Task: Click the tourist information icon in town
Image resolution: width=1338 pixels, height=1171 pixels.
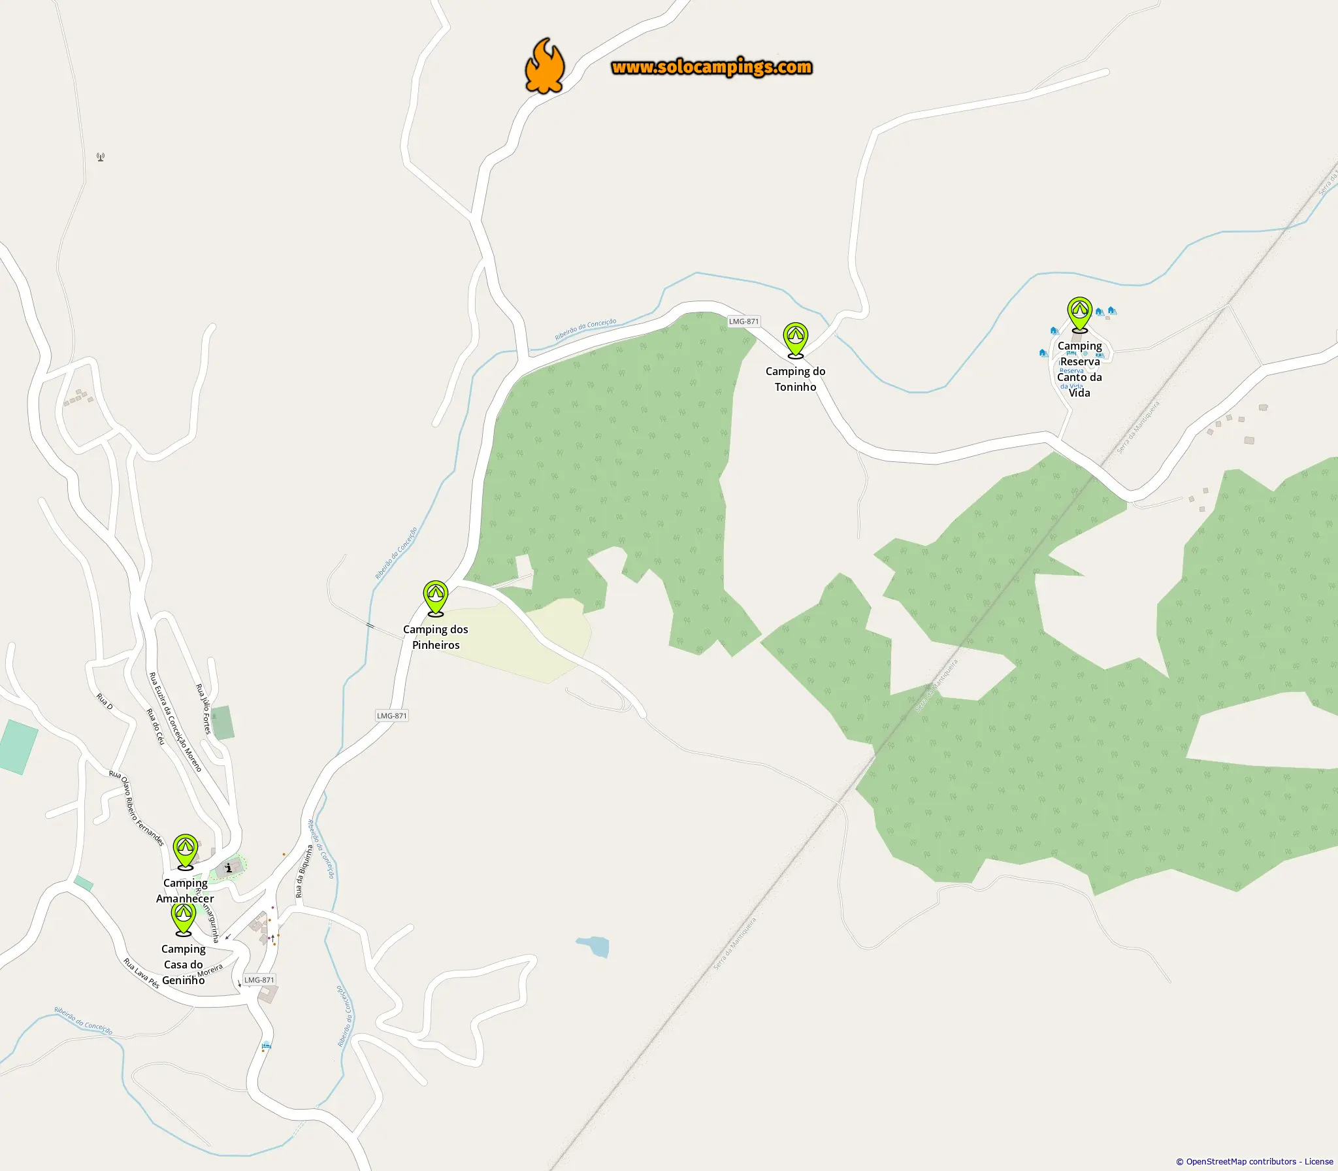Action: pyautogui.click(x=229, y=868)
